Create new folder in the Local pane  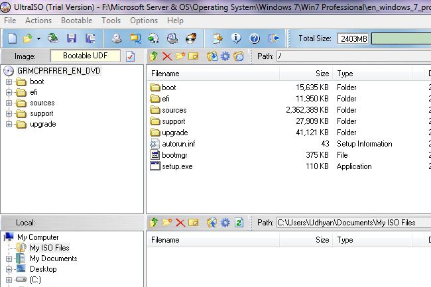167,223
